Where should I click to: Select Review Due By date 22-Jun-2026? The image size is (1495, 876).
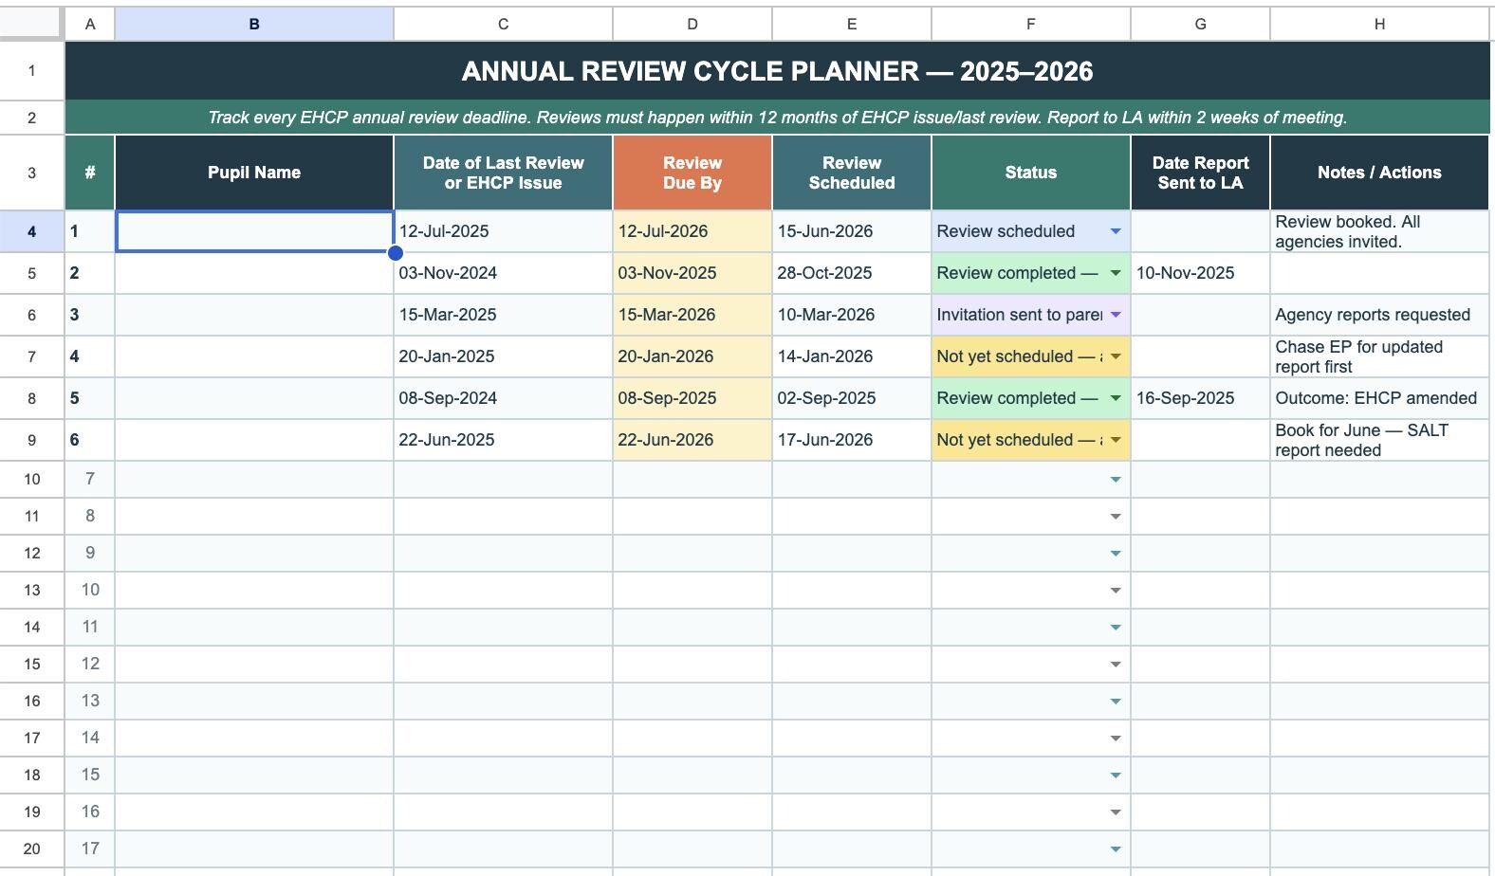point(692,440)
